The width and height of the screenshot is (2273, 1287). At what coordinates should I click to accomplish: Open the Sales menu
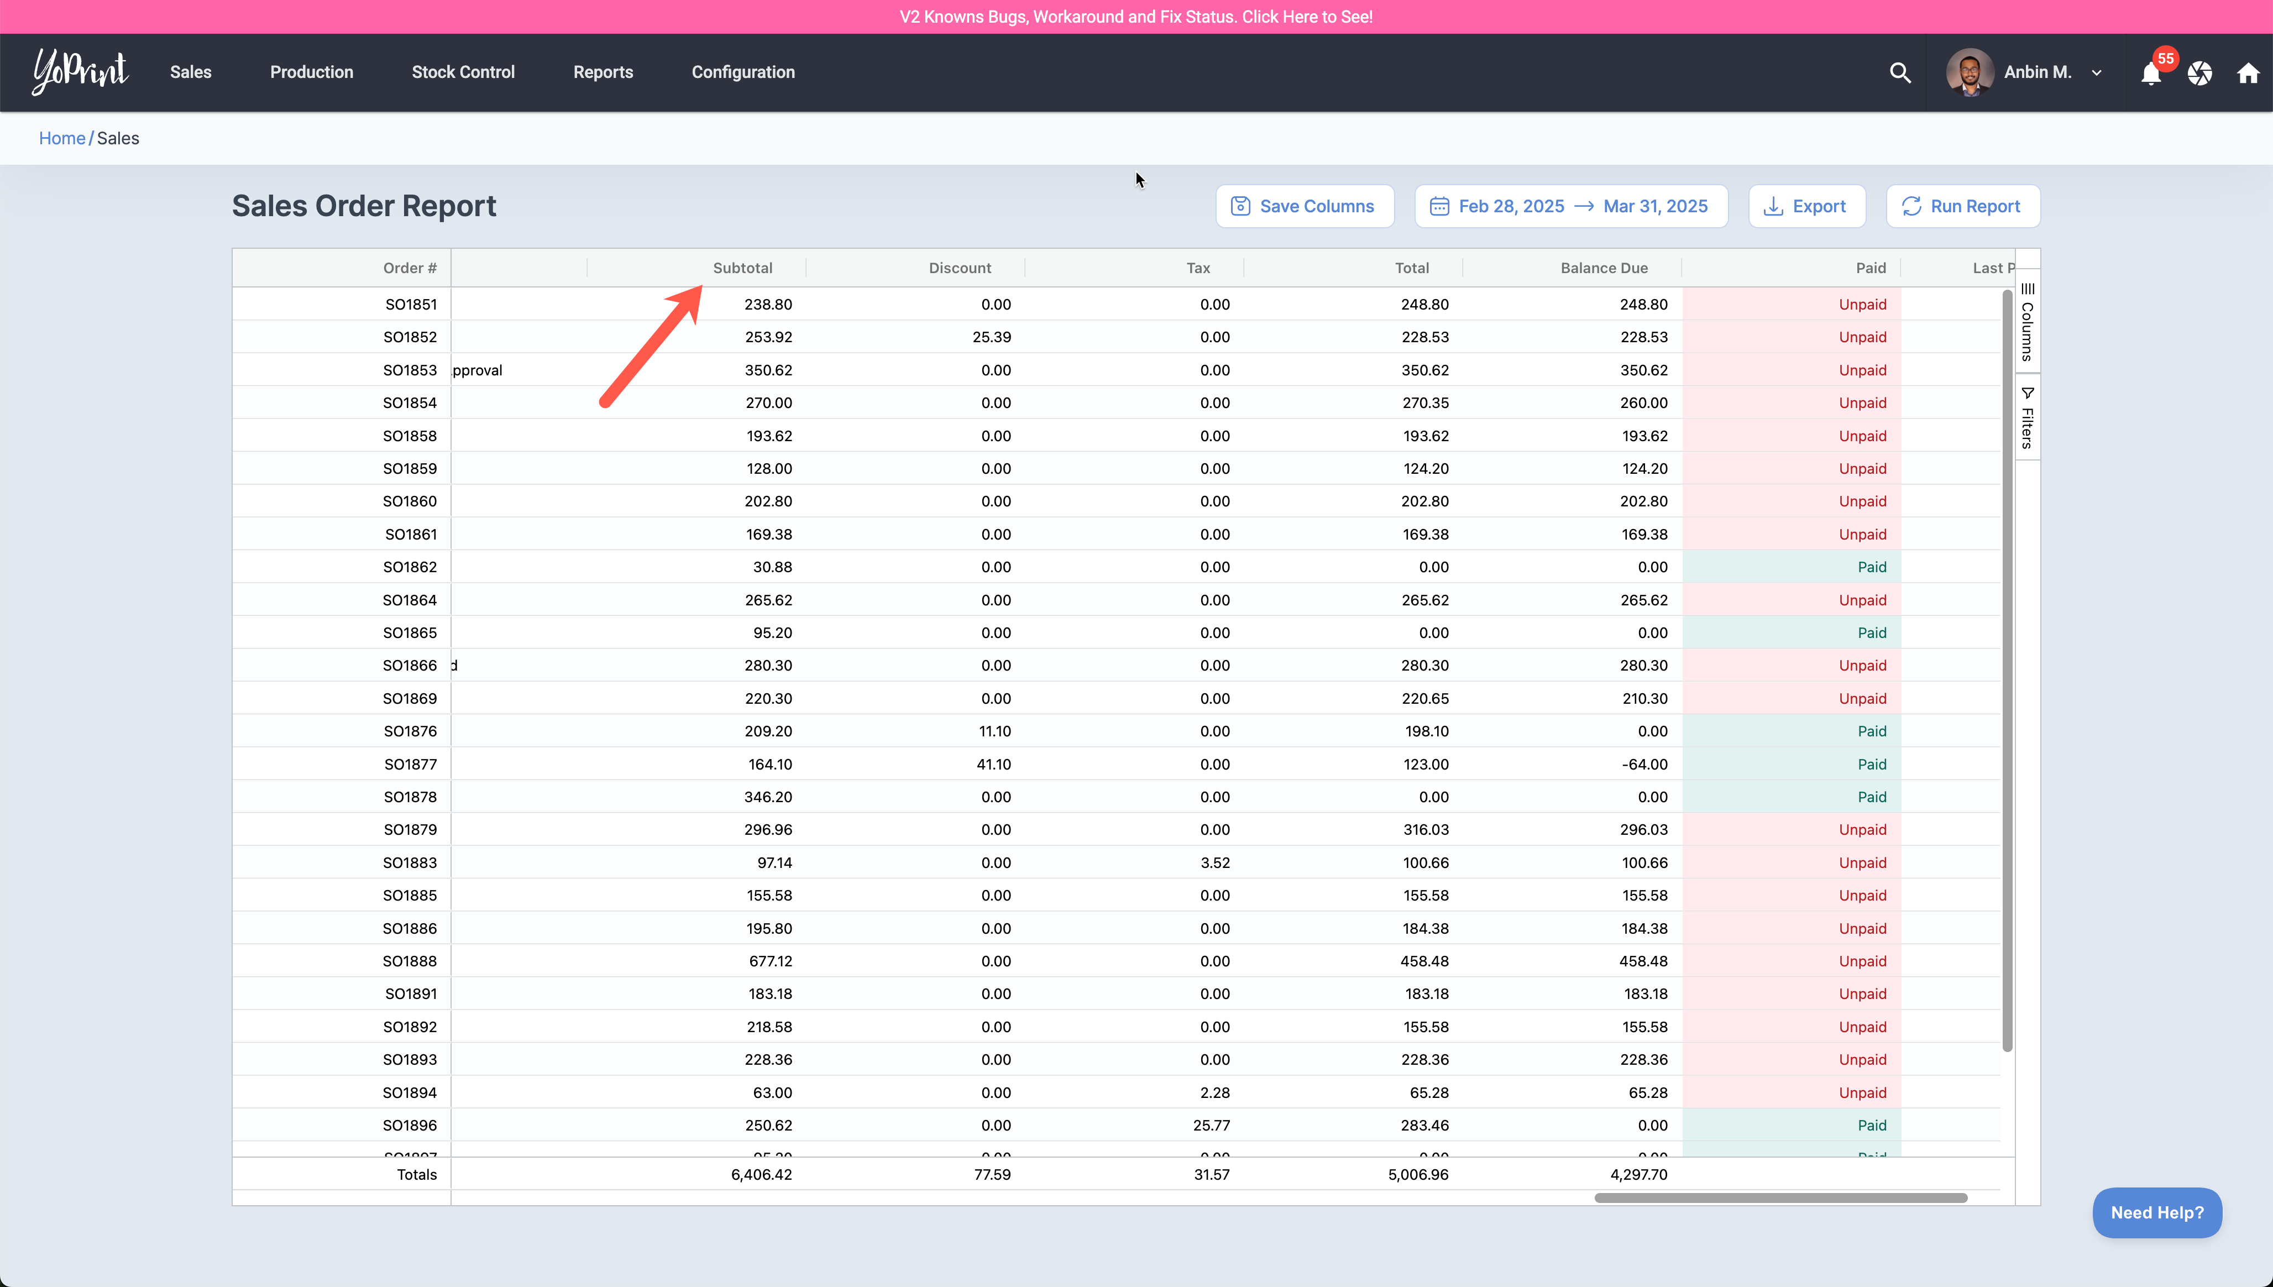tap(190, 72)
